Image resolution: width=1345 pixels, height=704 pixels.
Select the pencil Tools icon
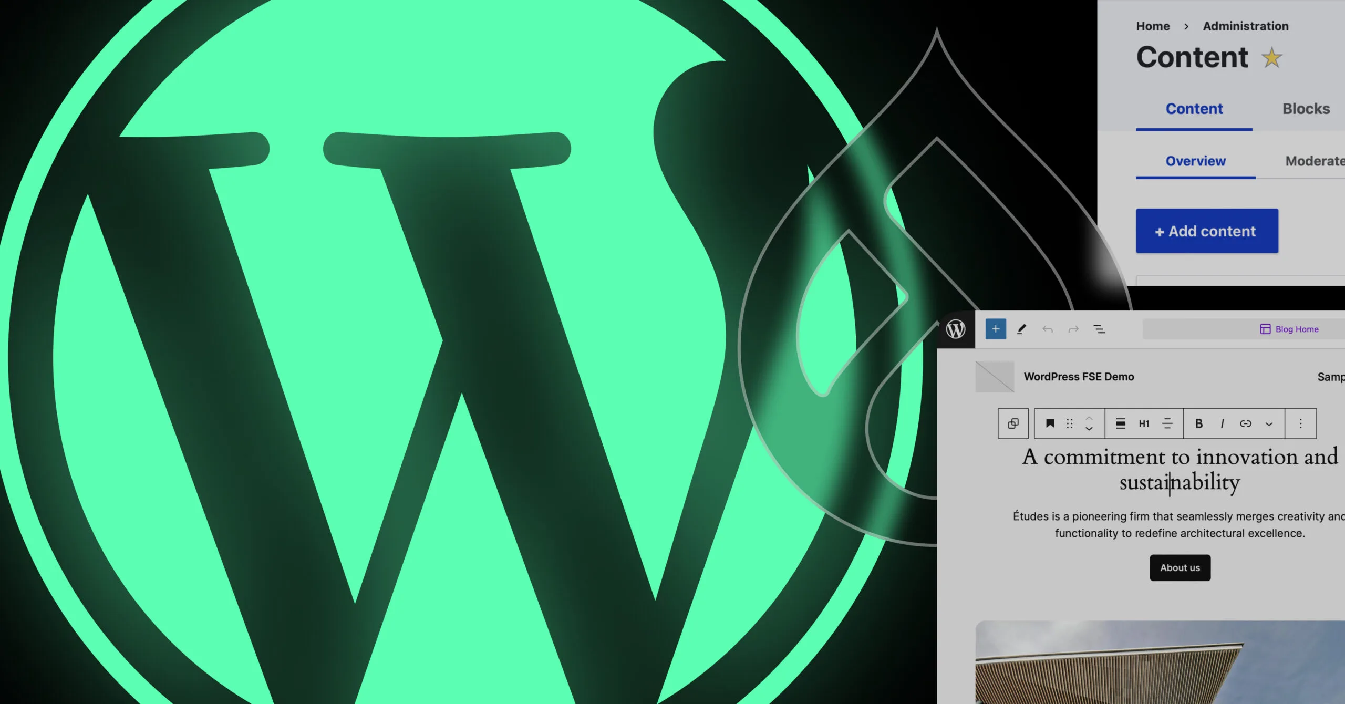(1021, 329)
